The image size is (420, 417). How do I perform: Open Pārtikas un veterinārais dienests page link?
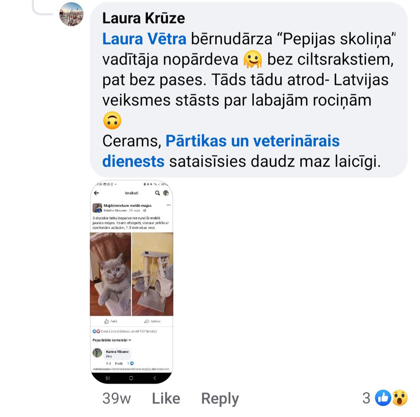(x=221, y=151)
